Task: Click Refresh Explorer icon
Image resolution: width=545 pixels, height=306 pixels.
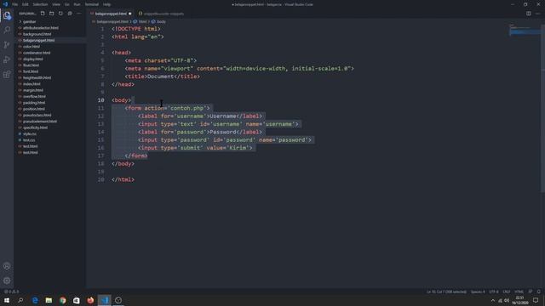Action: pyautogui.click(x=60, y=14)
